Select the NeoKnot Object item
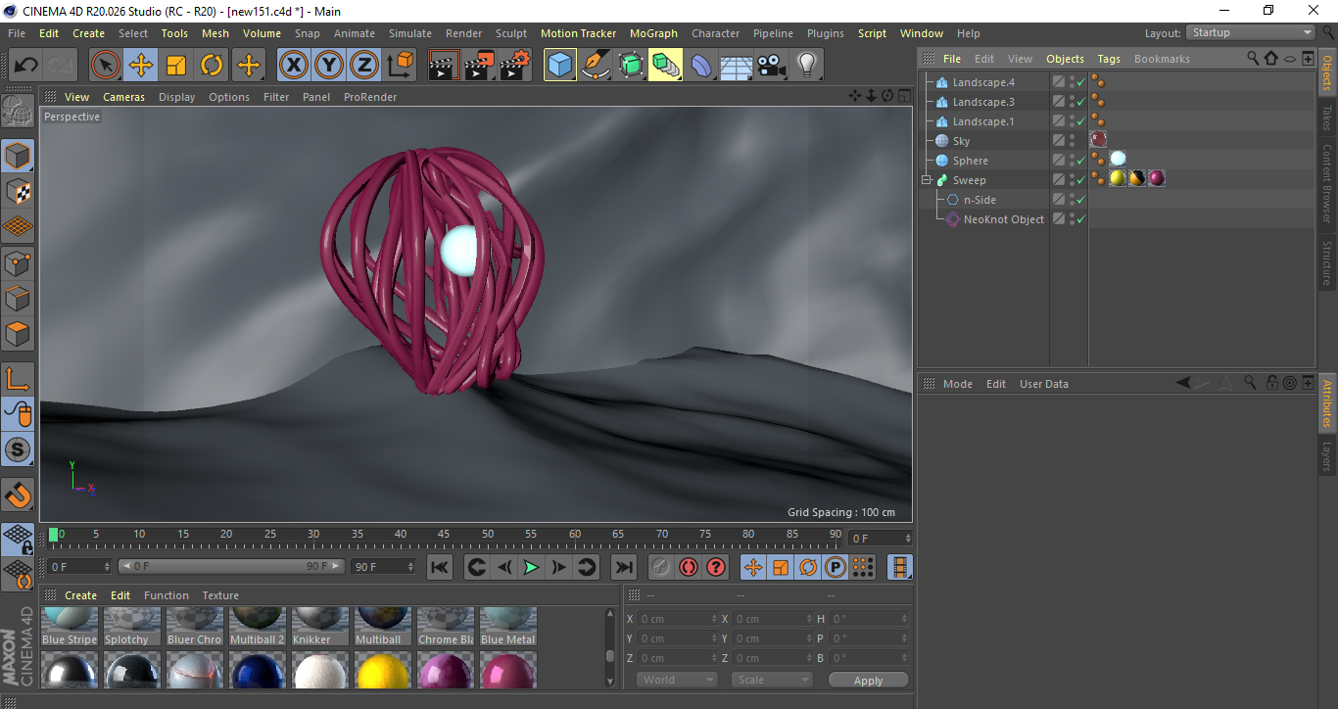 coord(1003,219)
